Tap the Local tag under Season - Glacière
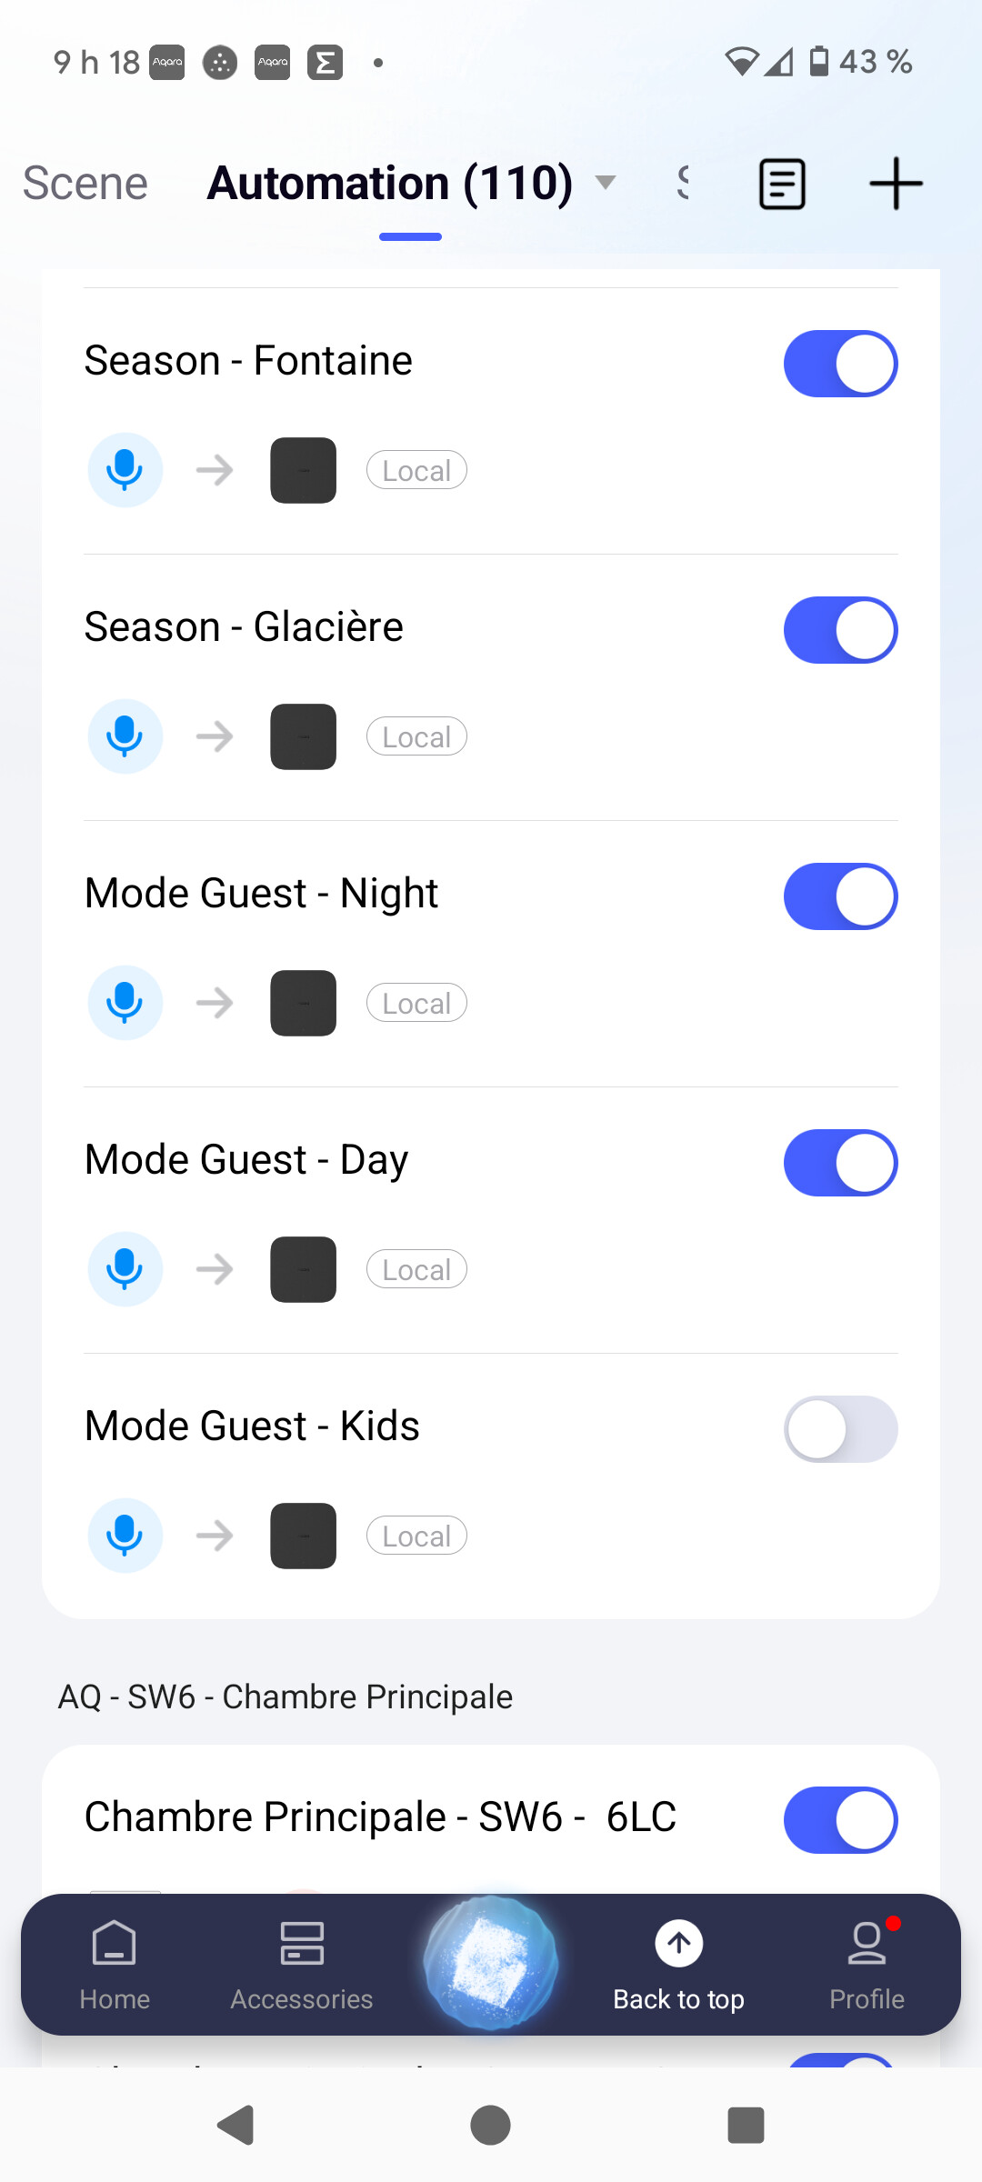This screenshot has width=982, height=2182. (416, 737)
